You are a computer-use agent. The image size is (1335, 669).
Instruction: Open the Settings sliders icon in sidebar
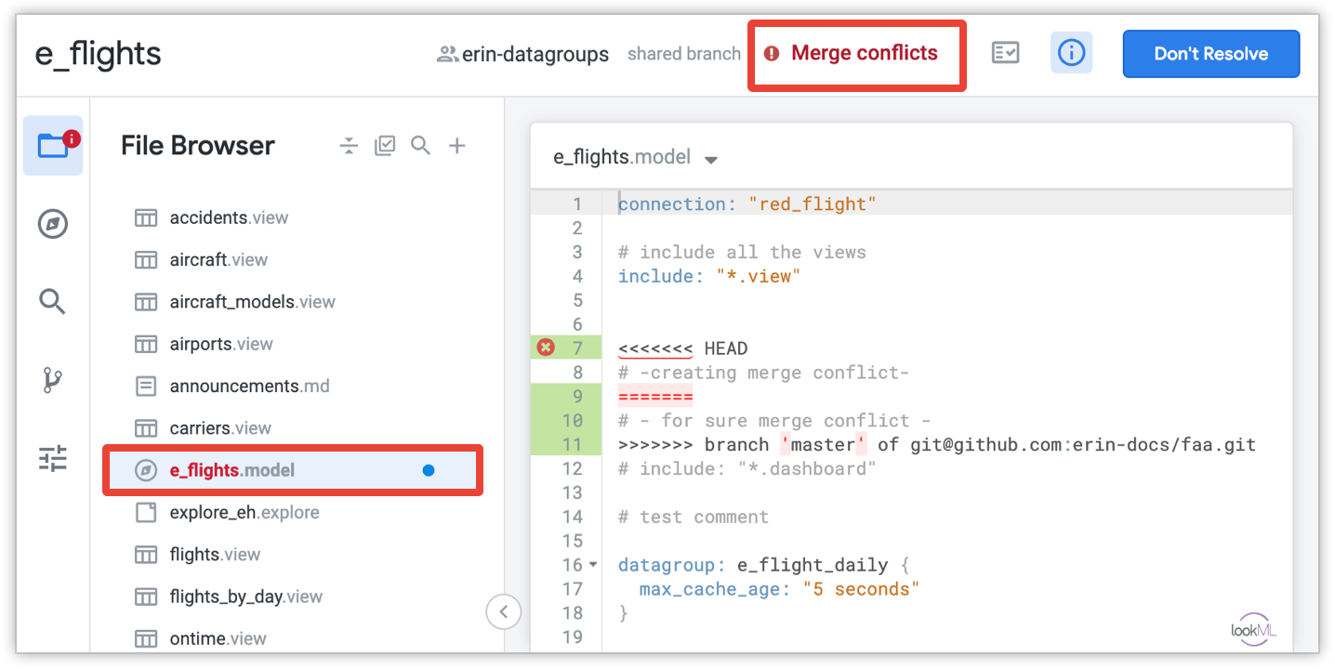click(x=53, y=458)
